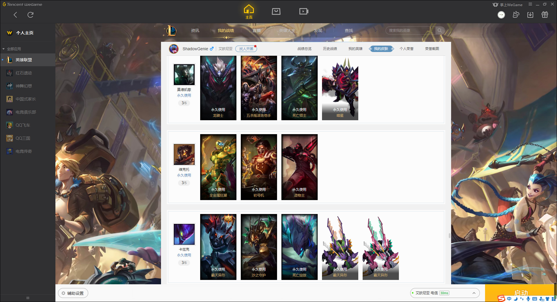Select QQ飞车 in the app list

click(x=28, y=125)
